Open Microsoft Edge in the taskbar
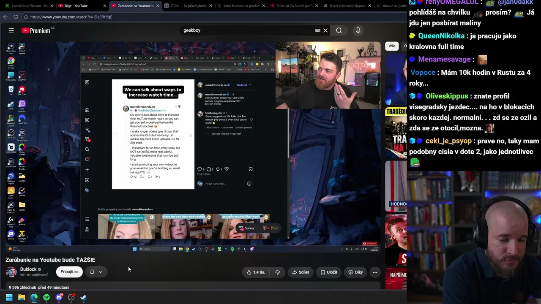Screen dimensions: 541x304 pyautogui.click(x=34, y=297)
